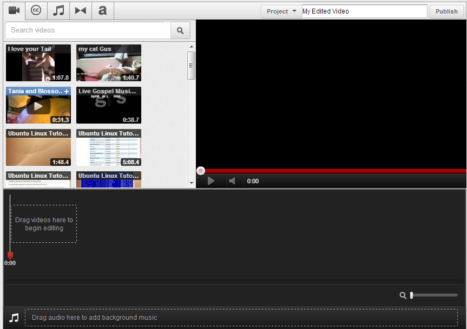The height and width of the screenshot is (329, 467).
Task: Select the transitions bowtie icon
Action: pyautogui.click(x=81, y=10)
